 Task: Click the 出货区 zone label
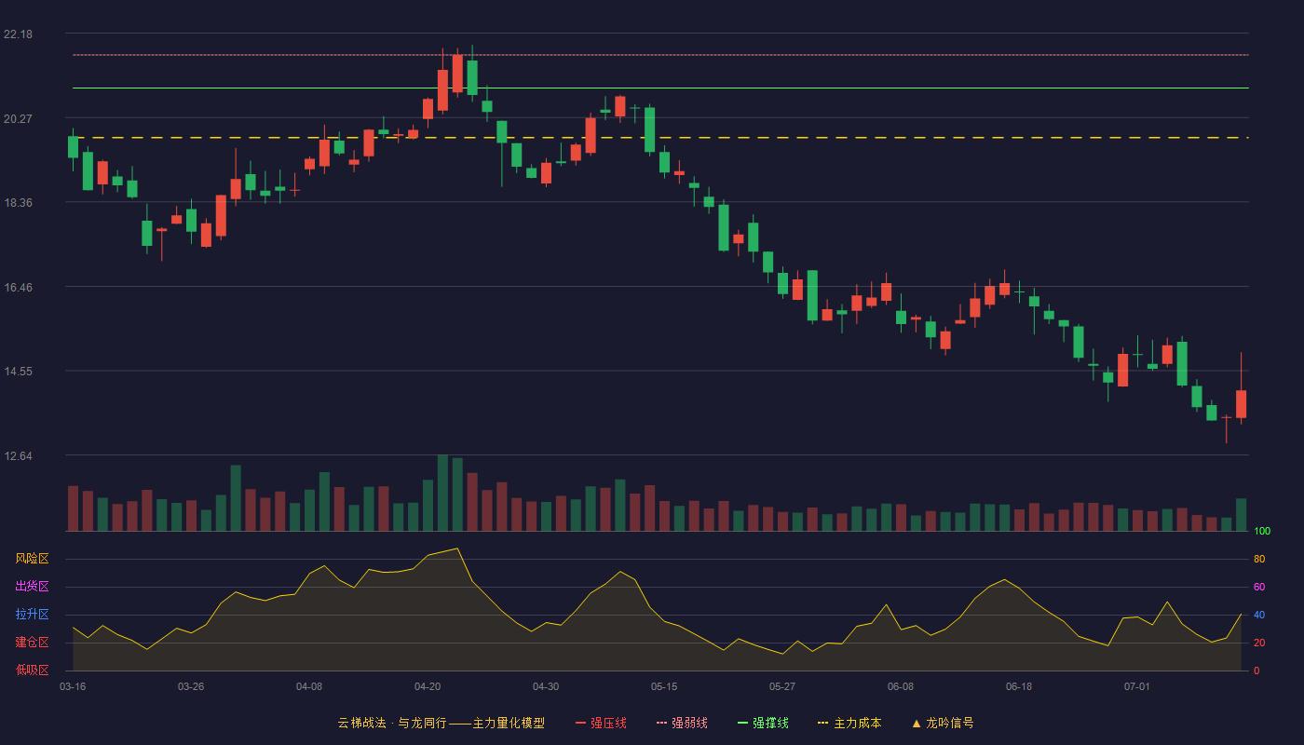(x=32, y=587)
